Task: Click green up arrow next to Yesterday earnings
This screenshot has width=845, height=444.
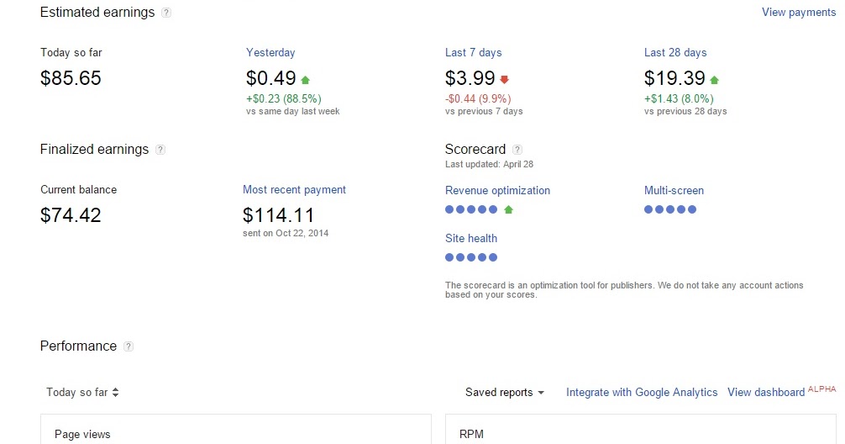Action: click(305, 80)
